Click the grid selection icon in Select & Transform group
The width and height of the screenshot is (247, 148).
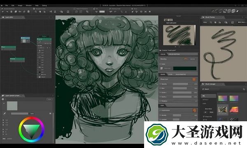[81, 12]
